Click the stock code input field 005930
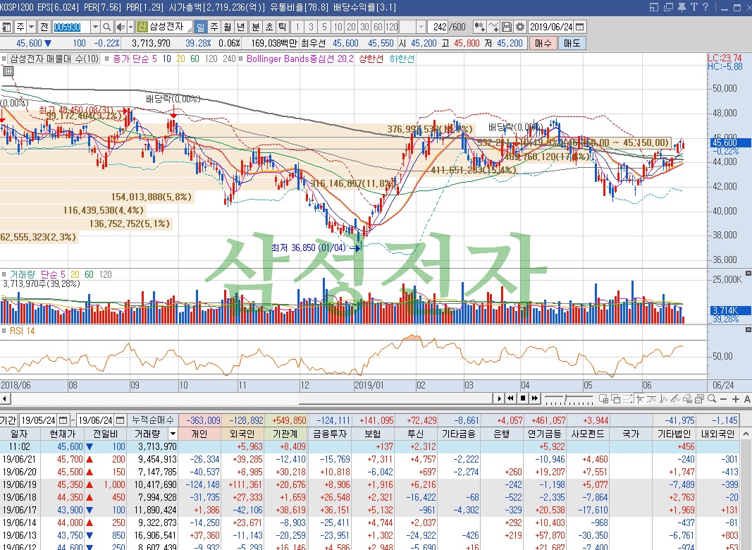Screen dimensions: 752x550 click(x=71, y=27)
